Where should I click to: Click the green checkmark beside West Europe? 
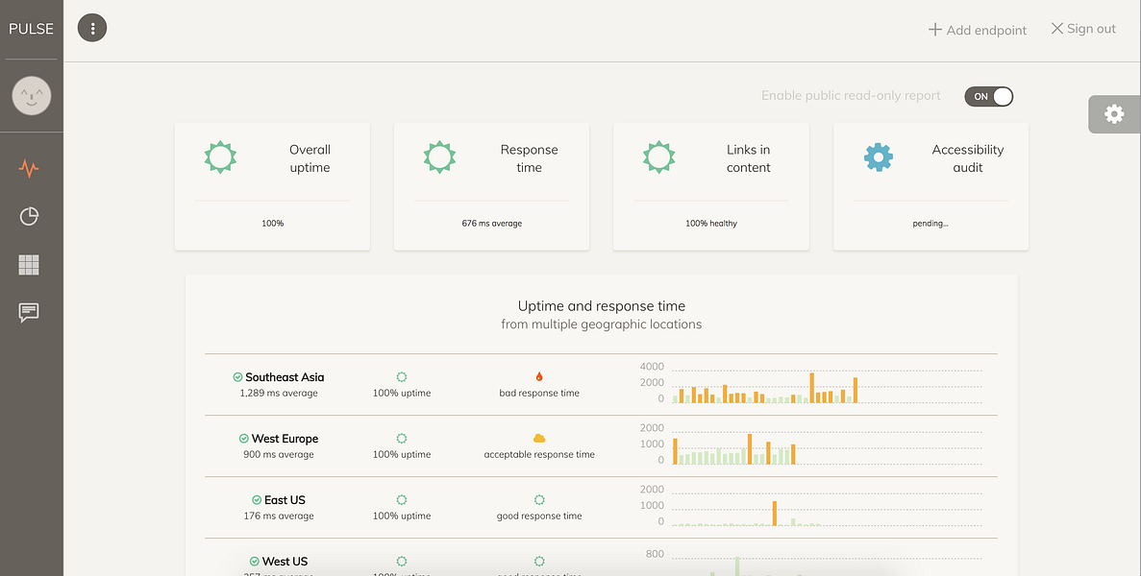243,438
